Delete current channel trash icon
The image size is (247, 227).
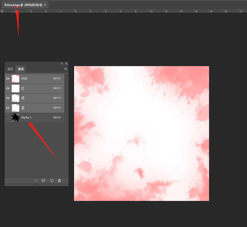pos(59,181)
